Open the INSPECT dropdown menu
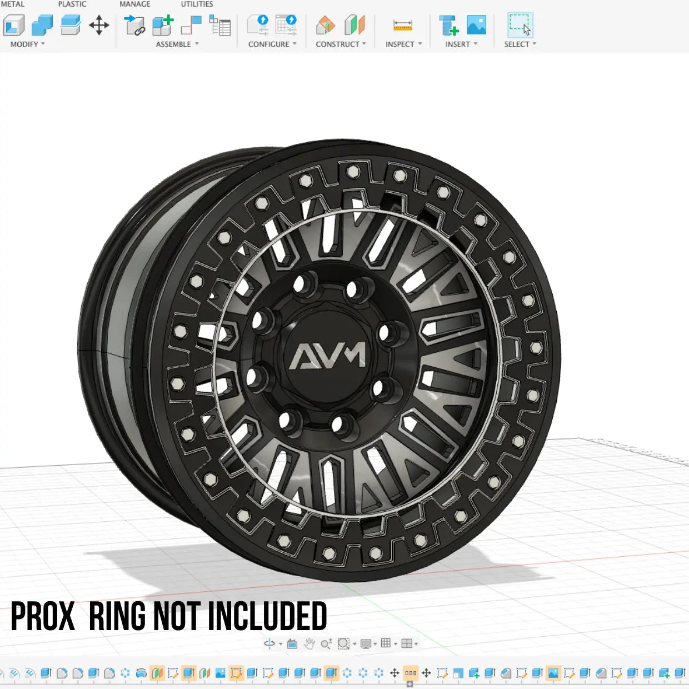Screen dimensions: 689x689 (403, 44)
